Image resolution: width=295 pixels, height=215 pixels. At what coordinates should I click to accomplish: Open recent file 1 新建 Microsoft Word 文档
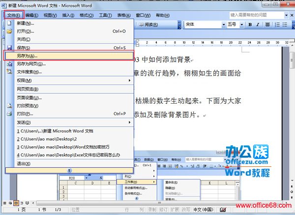point(69,131)
